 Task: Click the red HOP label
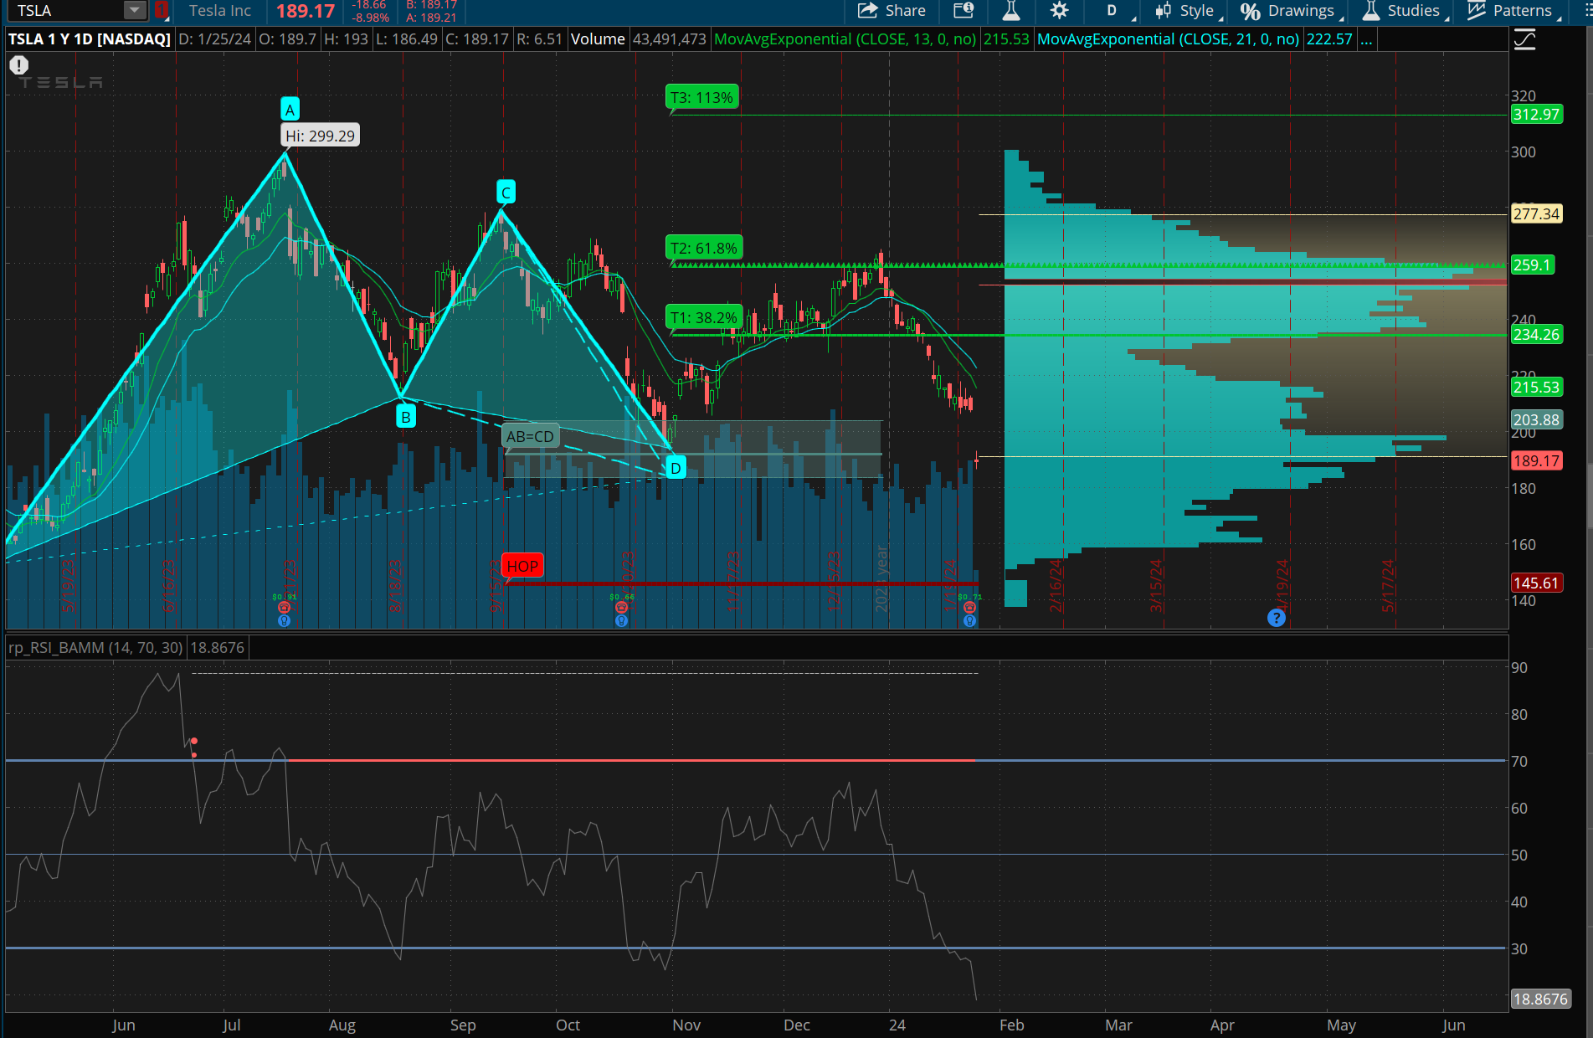[522, 567]
